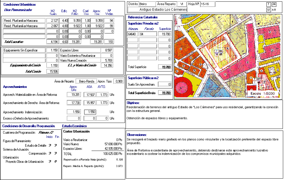Click the Suelo Sin Aprovecham. value field

pos(165,84)
